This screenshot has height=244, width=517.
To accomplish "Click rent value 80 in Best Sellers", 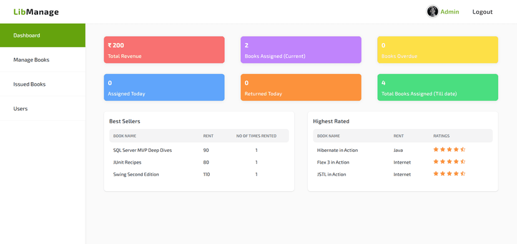I will coord(206,162).
